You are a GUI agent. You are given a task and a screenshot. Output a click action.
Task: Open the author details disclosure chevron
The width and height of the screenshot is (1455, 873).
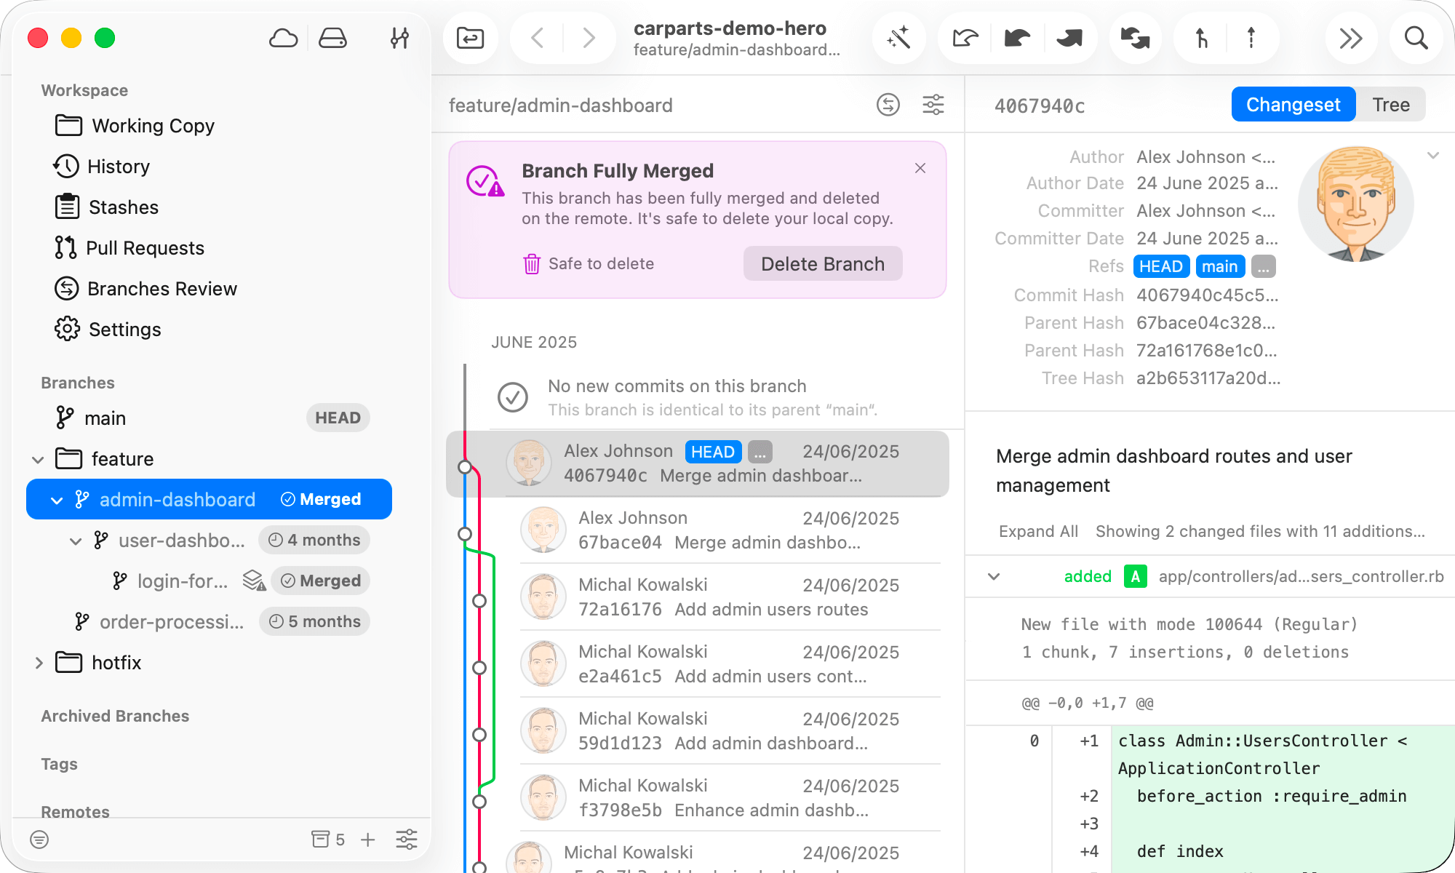coord(1433,155)
